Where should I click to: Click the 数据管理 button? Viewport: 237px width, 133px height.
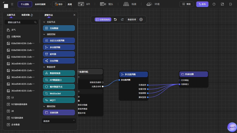pos(132,20)
